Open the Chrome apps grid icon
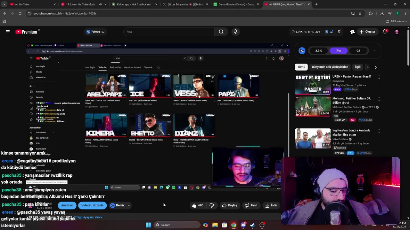Image resolution: width=410 pixels, height=230 pixels. [x=4, y=21]
